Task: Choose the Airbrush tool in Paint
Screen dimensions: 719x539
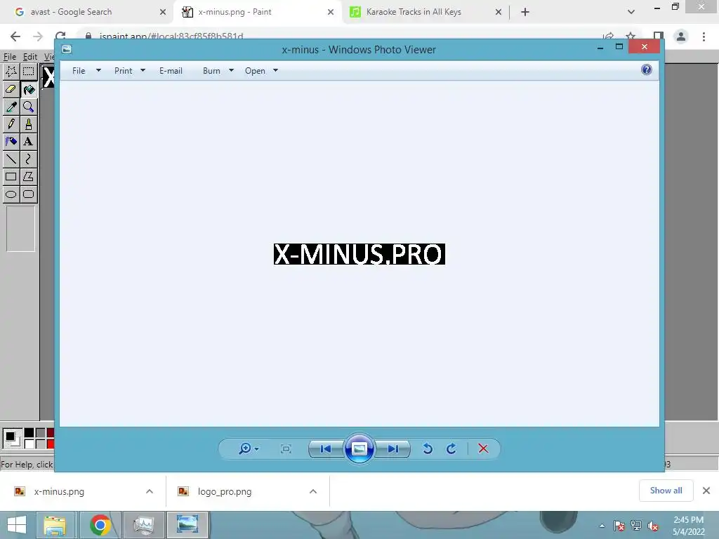Action: (x=11, y=141)
